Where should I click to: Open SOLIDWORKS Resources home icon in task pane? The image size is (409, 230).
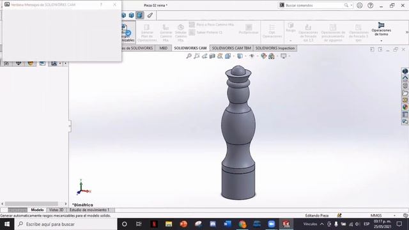405,78
